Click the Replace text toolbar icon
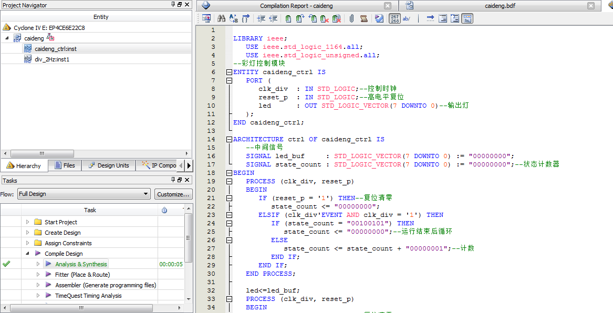This screenshot has height=313, width=613. [234, 19]
